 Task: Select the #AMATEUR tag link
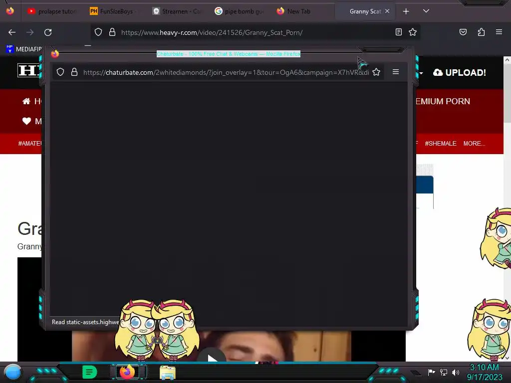[30, 144]
